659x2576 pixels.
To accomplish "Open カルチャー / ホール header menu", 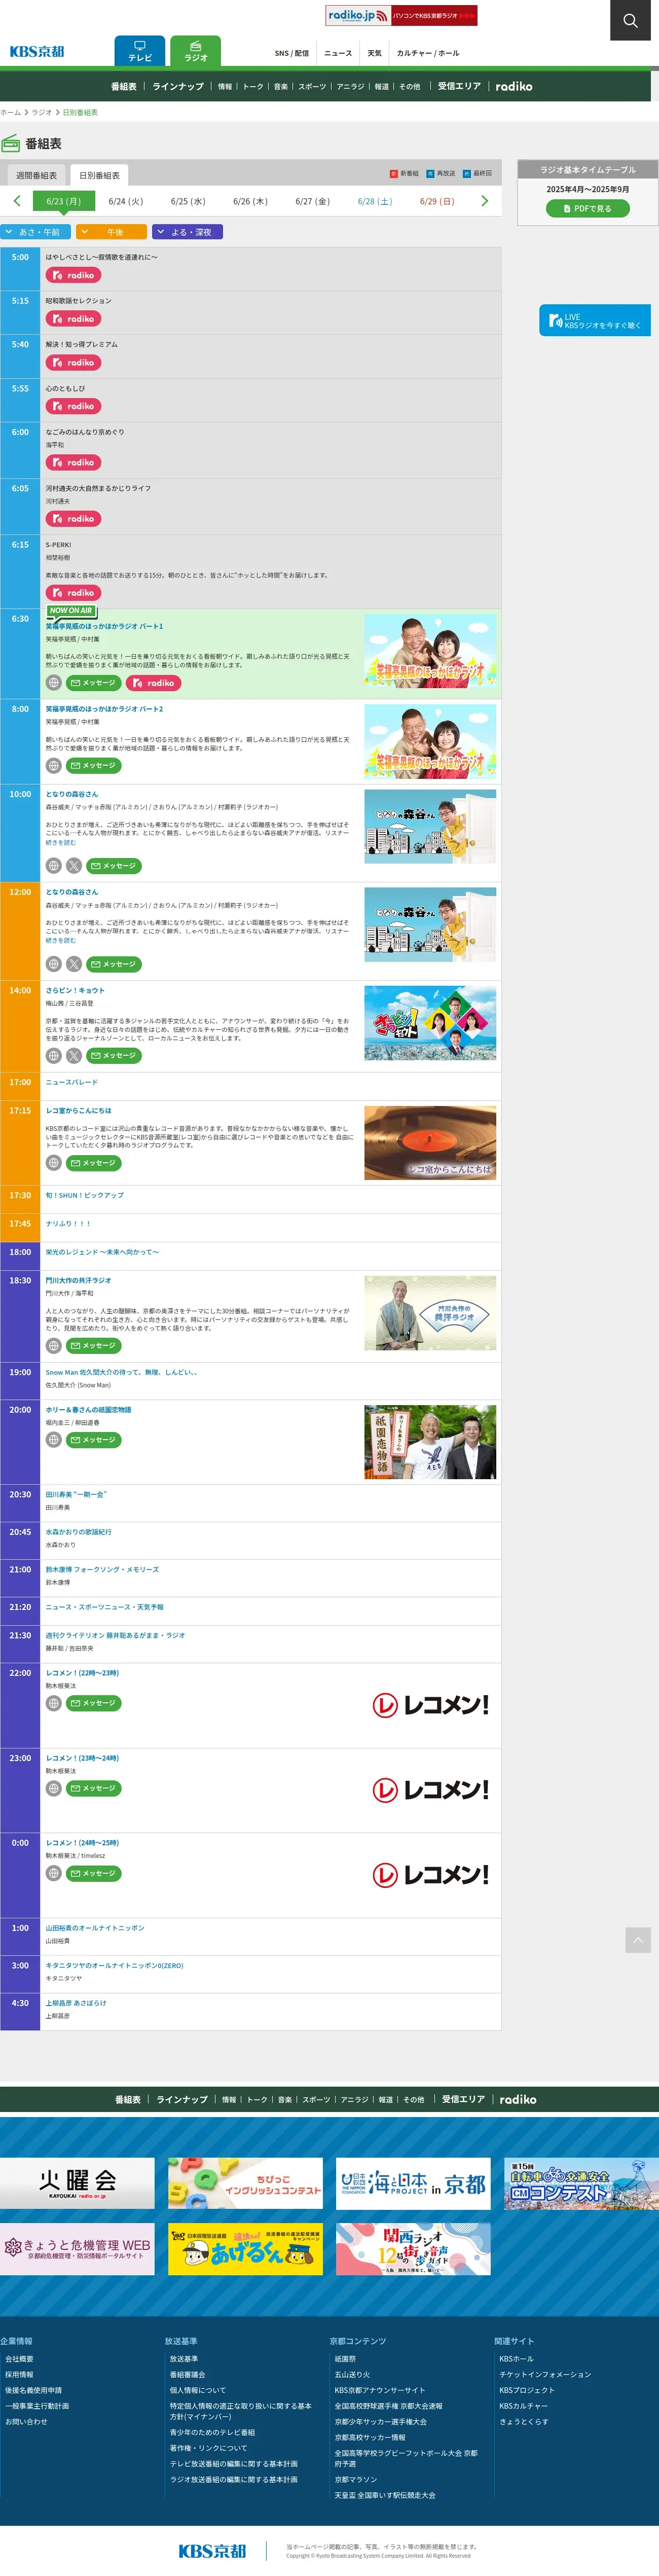I will pyautogui.click(x=428, y=53).
